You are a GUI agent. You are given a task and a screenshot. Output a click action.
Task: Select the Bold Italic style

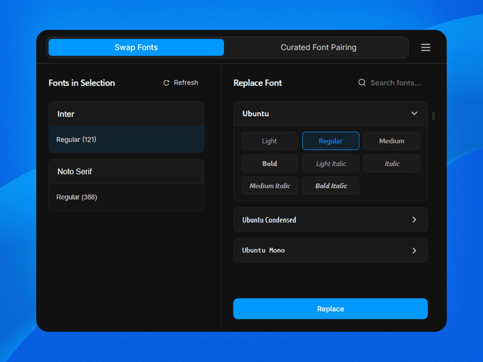click(x=331, y=186)
